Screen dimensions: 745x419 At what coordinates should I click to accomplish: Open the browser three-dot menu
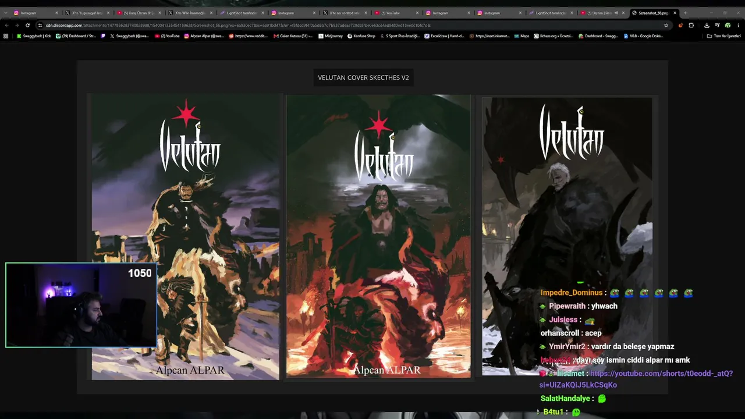(x=738, y=25)
